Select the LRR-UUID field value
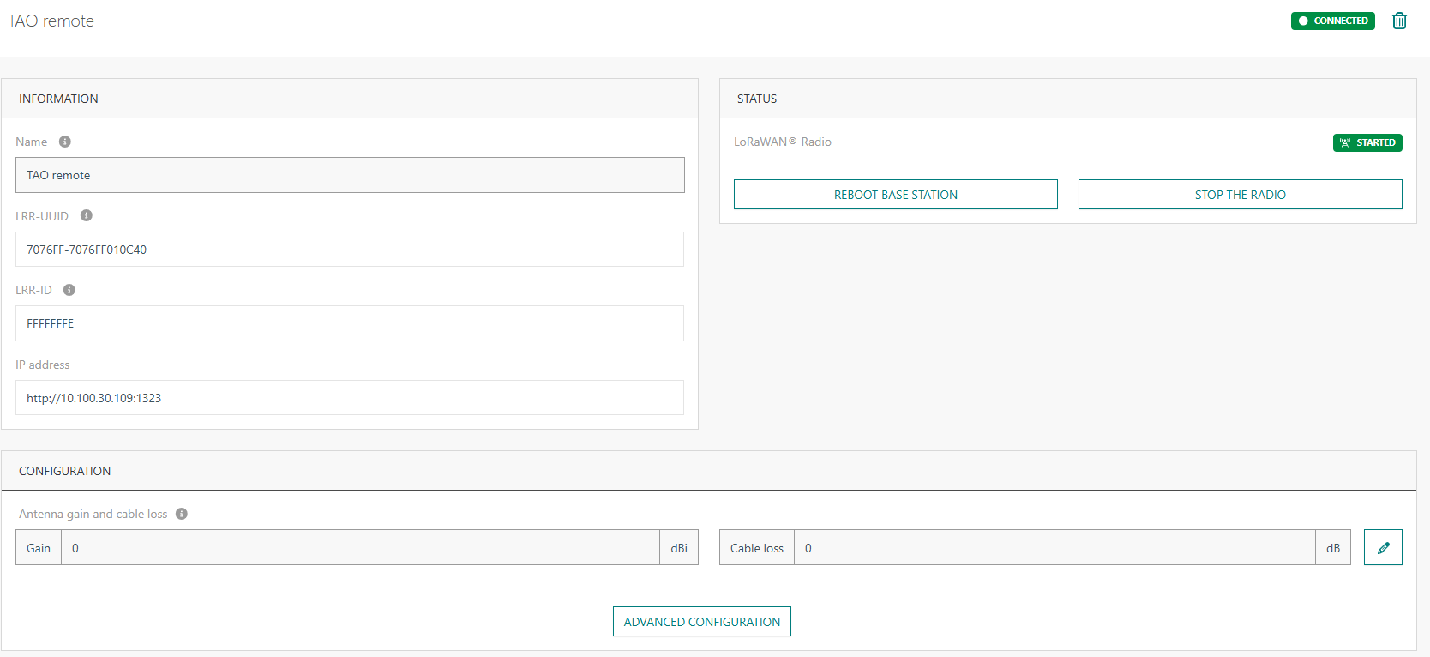Image resolution: width=1430 pixels, height=657 pixels. 350,250
